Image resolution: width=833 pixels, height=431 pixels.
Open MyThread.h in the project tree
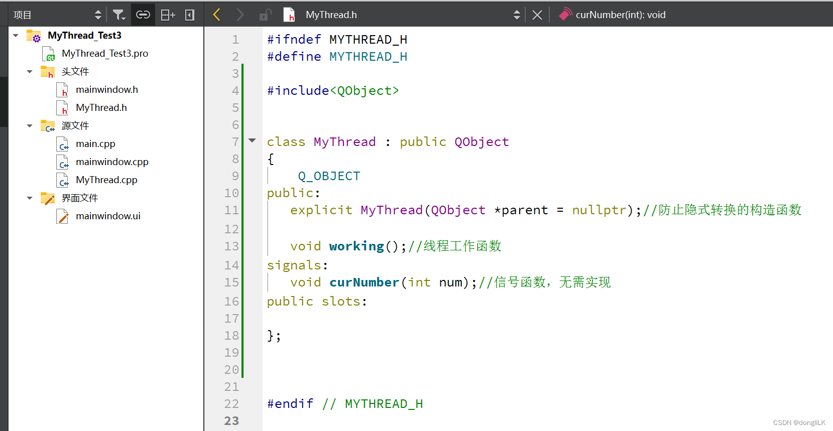[101, 108]
